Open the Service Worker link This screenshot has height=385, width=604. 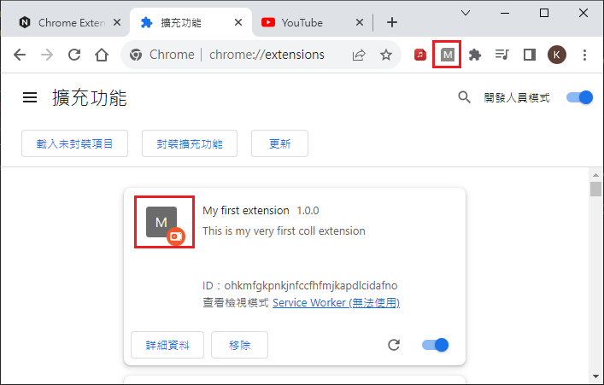click(336, 302)
